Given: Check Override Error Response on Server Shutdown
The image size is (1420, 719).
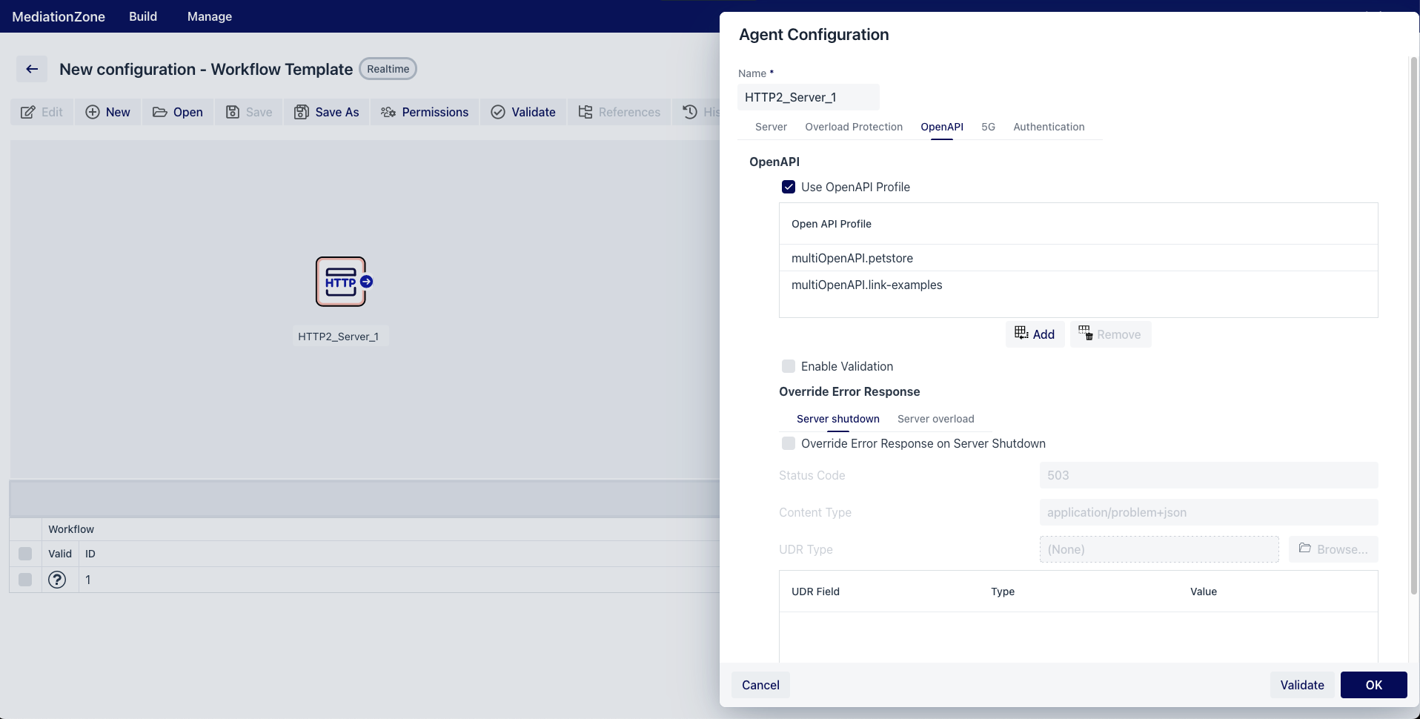Looking at the screenshot, I should [x=789, y=443].
